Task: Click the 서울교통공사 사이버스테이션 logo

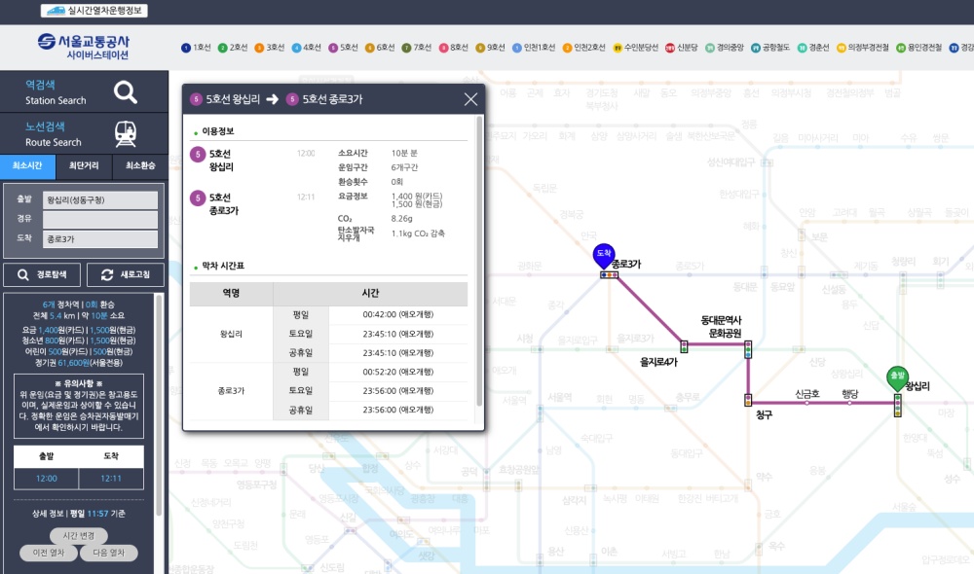Action: [83, 47]
